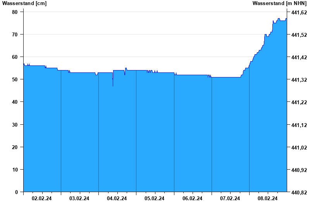This screenshot has height=213, width=310.
Task: Click the 0 value on left axis
Action: point(16,192)
